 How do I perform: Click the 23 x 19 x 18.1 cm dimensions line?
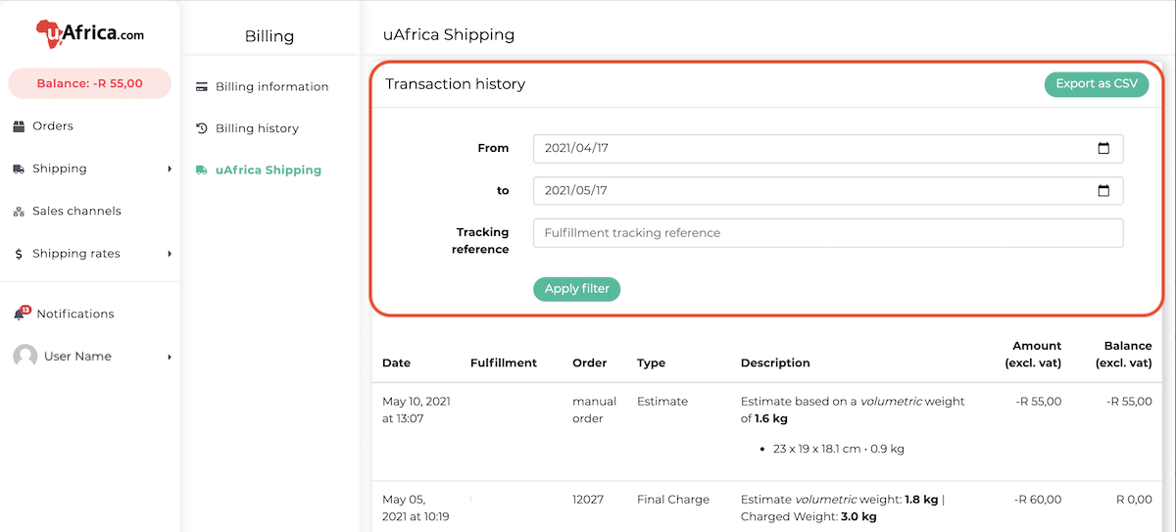840,450
